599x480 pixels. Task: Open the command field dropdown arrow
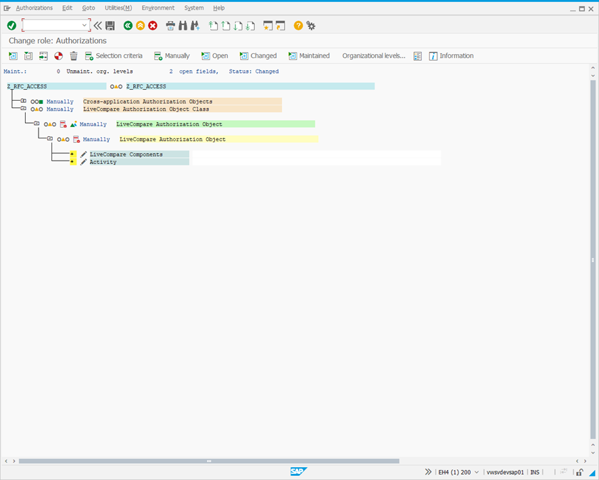click(83, 25)
